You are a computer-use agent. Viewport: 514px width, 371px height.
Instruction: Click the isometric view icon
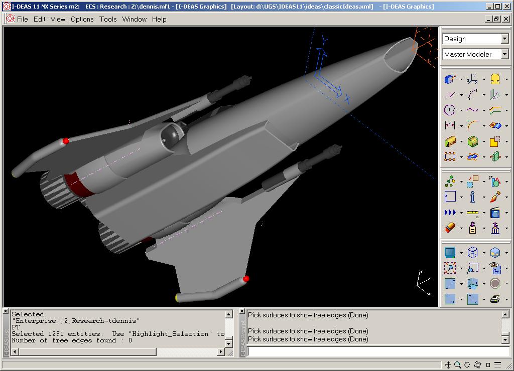click(x=472, y=284)
